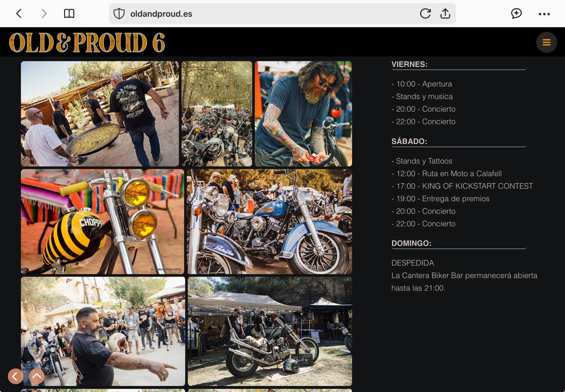565x392 pixels.
Task: Click the chat sparkle assistant icon
Action: click(516, 14)
